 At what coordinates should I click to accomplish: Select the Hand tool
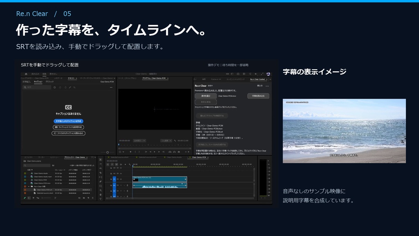[x=101, y=195]
